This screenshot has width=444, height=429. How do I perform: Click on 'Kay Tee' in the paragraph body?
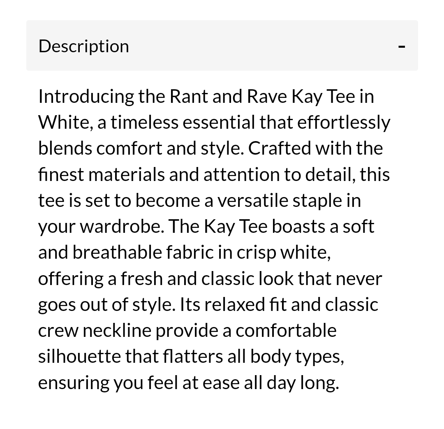tap(236, 225)
